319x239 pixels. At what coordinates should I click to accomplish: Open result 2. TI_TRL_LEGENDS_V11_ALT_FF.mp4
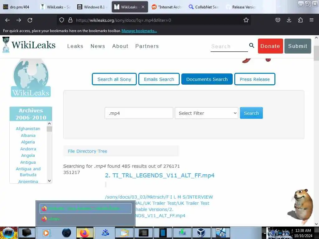click(x=160, y=176)
